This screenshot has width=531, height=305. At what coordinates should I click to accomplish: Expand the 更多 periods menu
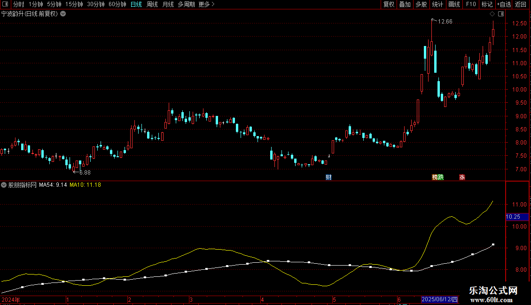pos(206,4)
